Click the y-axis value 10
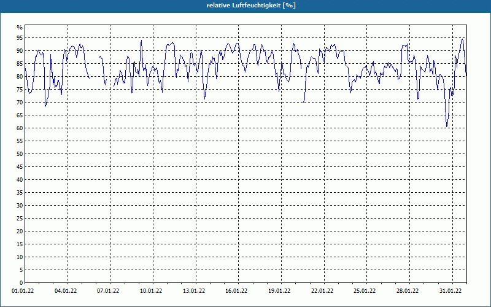The height and width of the screenshot is (307, 491). click(x=20, y=257)
